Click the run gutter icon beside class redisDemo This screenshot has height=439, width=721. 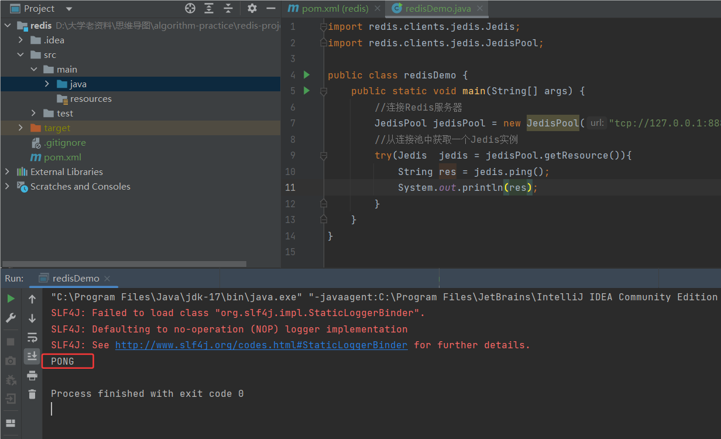click(306, 75)
